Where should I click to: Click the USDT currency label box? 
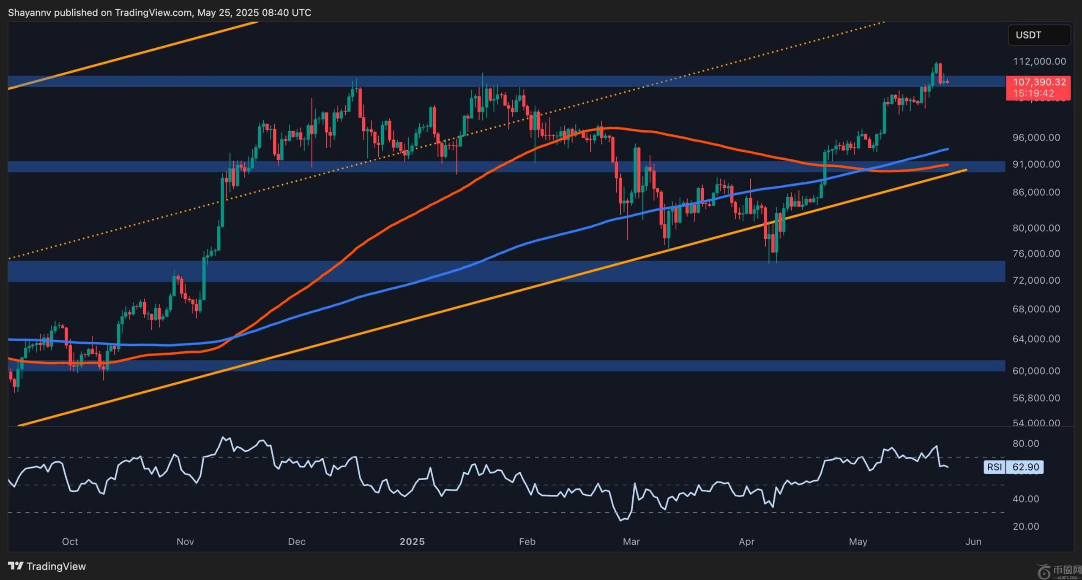click(x=1039, y=35)
